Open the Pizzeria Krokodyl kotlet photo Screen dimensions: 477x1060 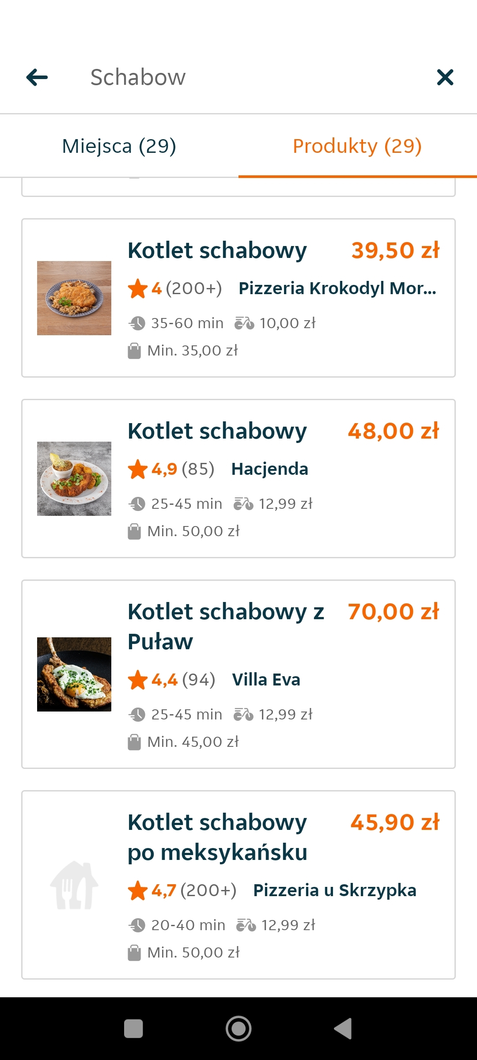tap(74, 298)
